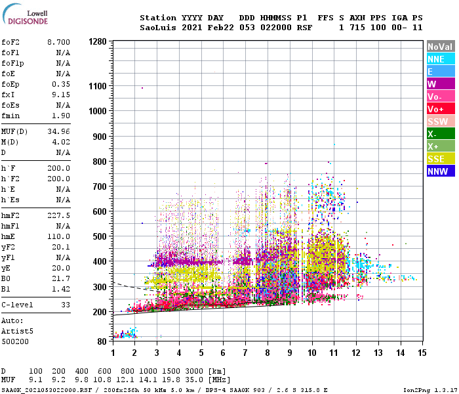
Task: Click the Feb22 date in header
Action: pos(221,28)
